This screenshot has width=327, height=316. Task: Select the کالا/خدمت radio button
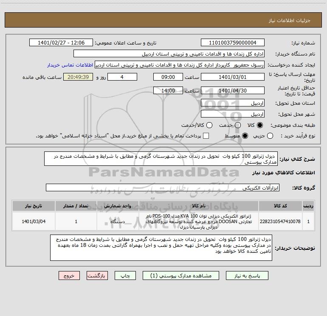point(209,125)
